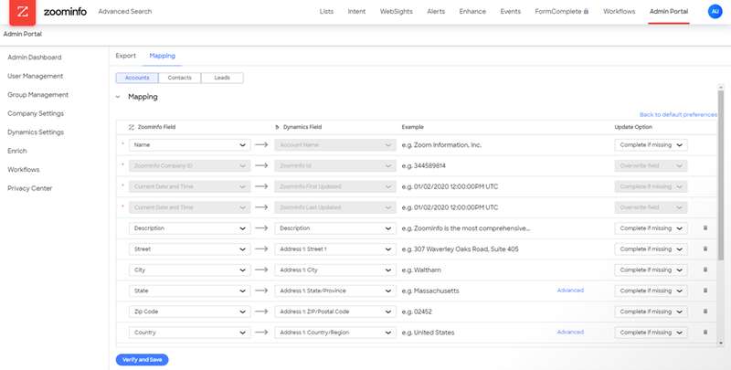Image resolution: width=731 pixels, height=370 pixels.
Task: Open Advanced settings for State row
Action: (x=570, y=291)
